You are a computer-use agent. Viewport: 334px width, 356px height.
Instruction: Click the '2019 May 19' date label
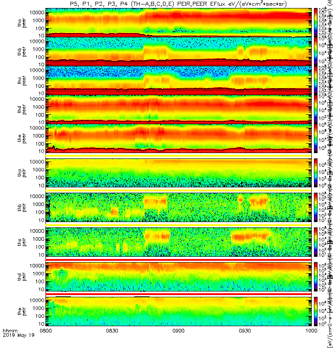click(19, 335)
